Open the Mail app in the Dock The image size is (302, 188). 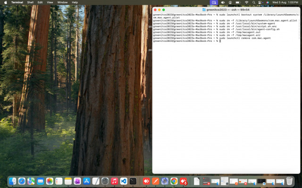click(x=40, y=181)
